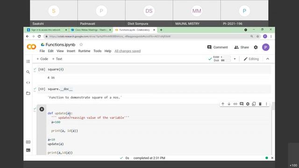Open the command palette icon in sidebar
This screenshot has height=168, width=299.
pyautogui.click(x=28, y=142)
